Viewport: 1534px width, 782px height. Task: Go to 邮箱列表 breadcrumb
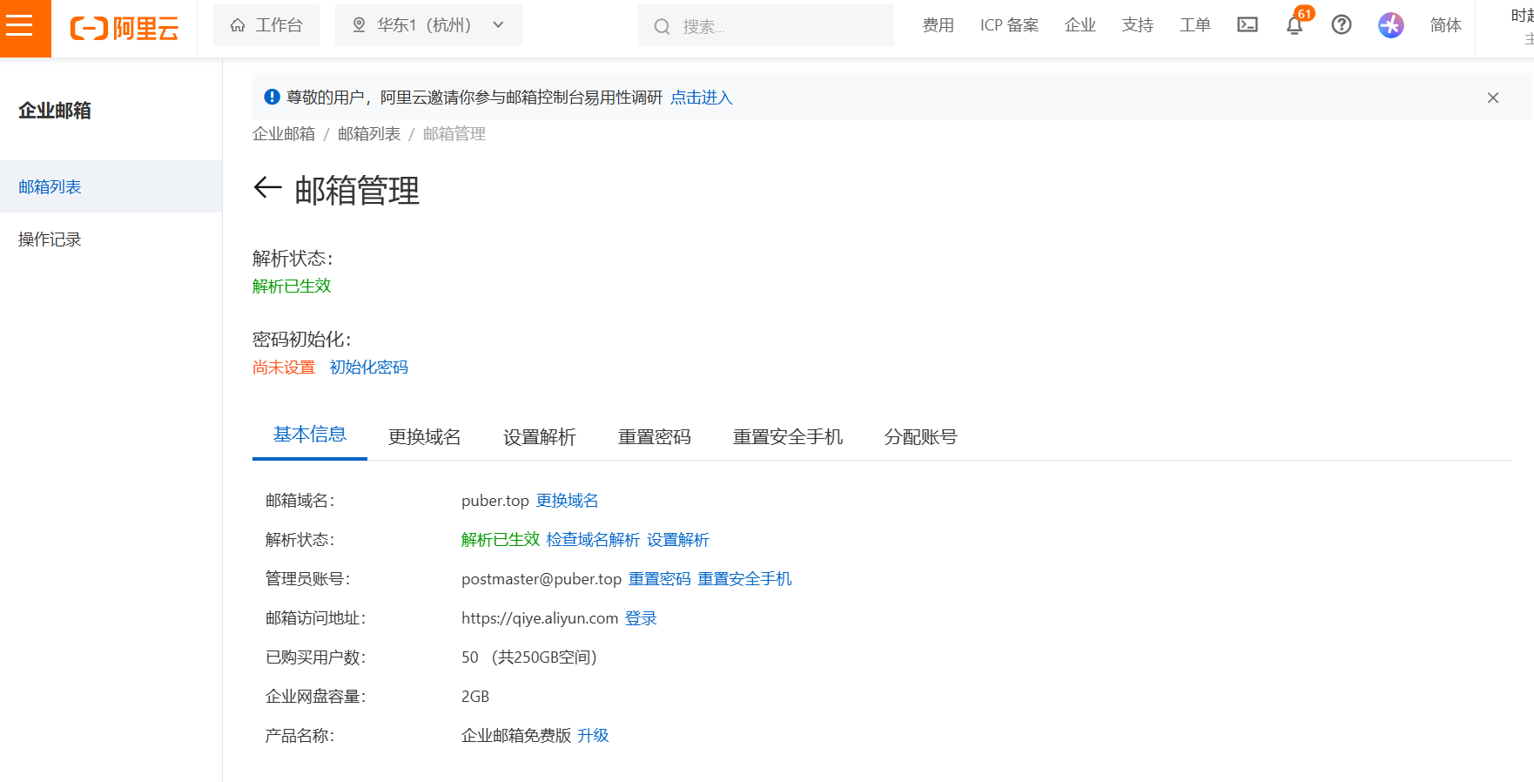[x=369, y=133]
